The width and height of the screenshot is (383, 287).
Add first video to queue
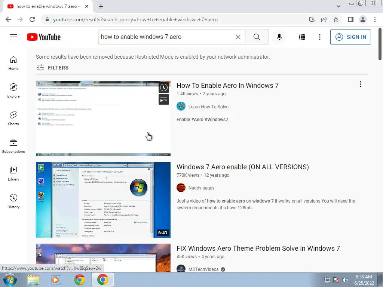point(164,99)
